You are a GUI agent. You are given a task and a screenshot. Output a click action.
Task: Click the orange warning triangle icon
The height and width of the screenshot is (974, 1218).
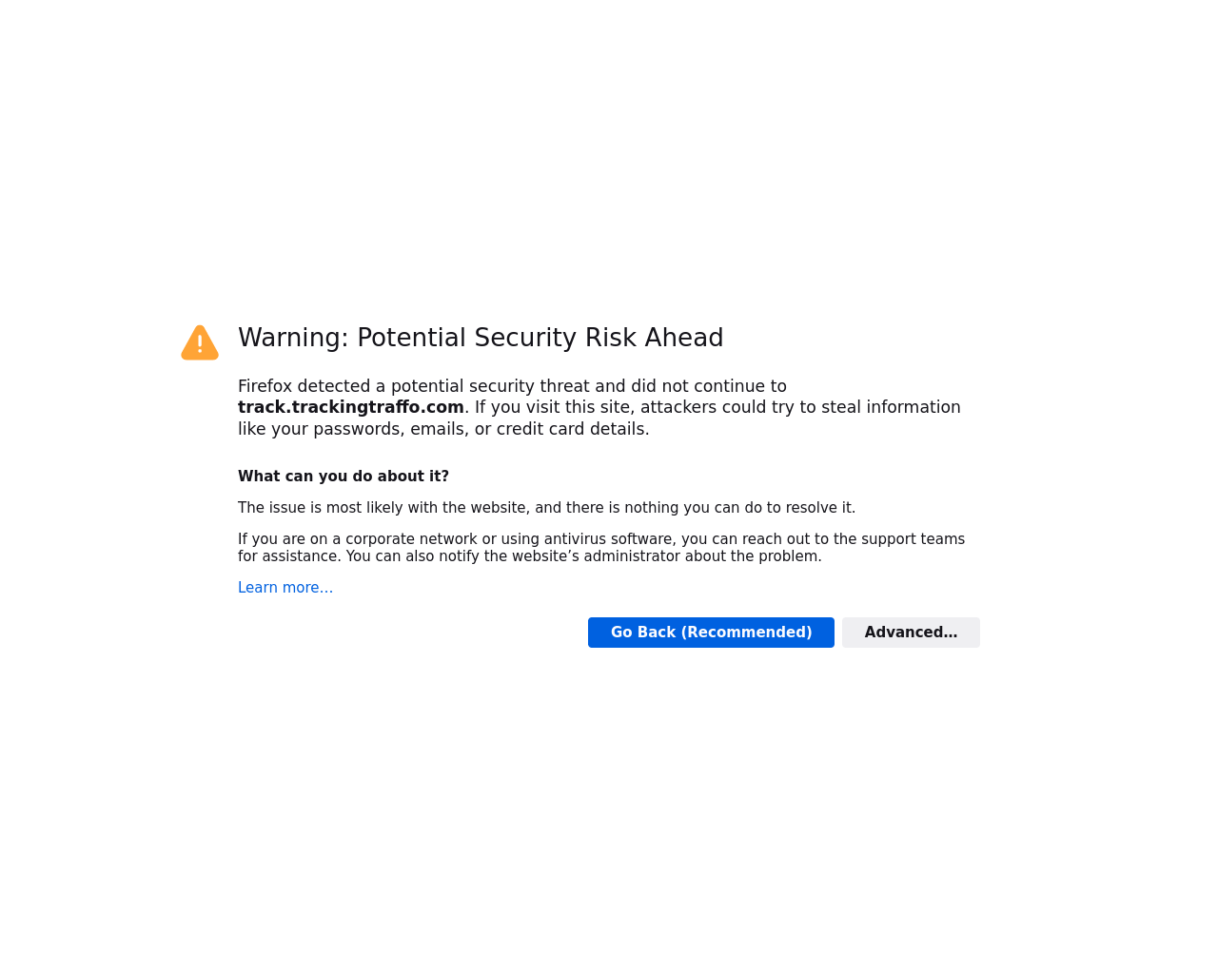click(200, 342)
